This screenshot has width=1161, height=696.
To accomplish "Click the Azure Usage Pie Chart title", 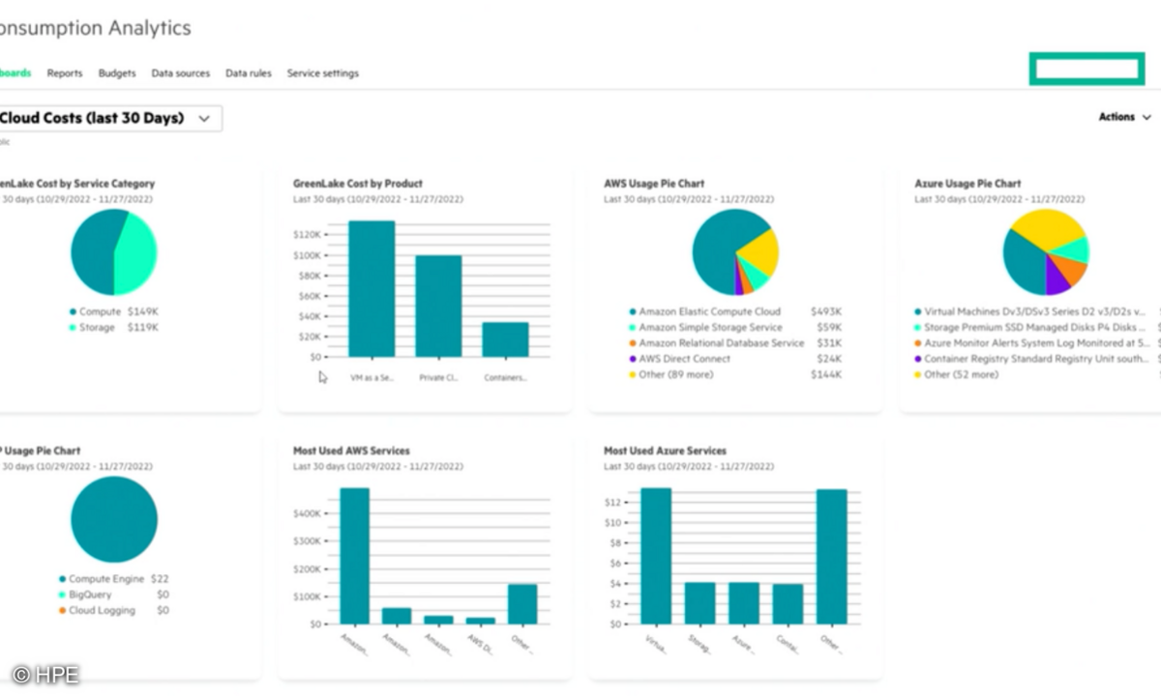I will 967,184.
